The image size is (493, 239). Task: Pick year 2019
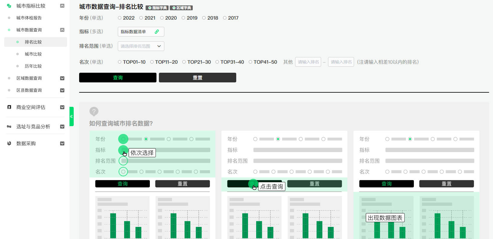tap(183, 18)
